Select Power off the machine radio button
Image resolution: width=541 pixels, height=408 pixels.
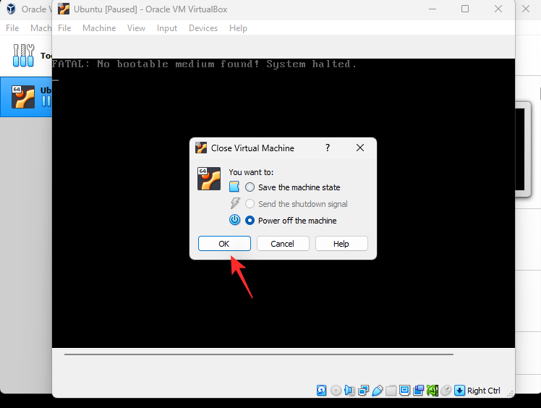[x=250, y=220]
